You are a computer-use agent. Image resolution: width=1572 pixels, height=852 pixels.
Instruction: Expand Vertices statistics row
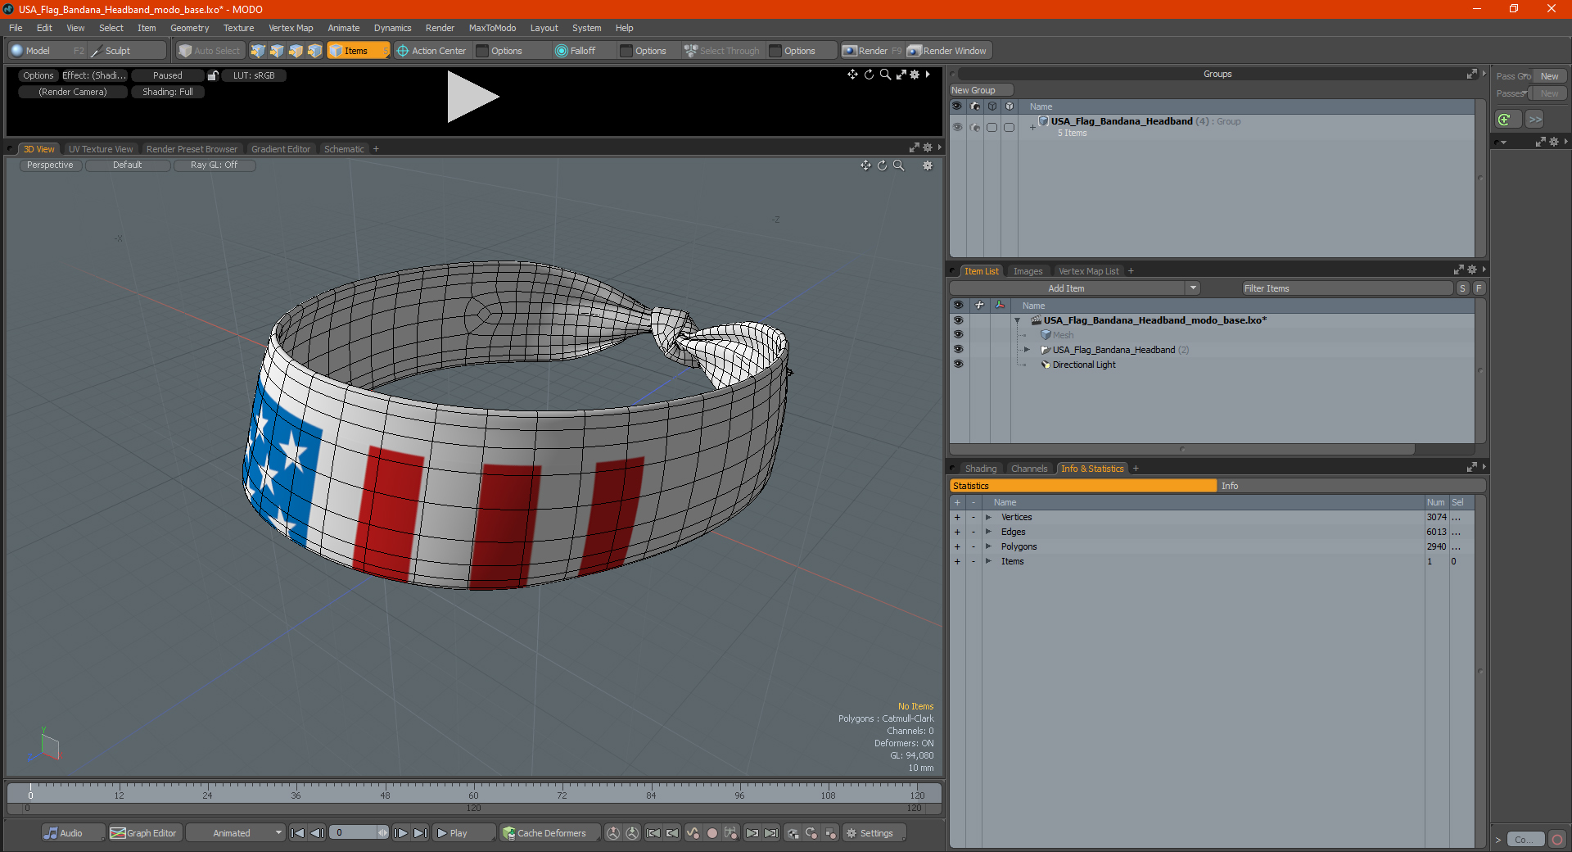point(989,518)
